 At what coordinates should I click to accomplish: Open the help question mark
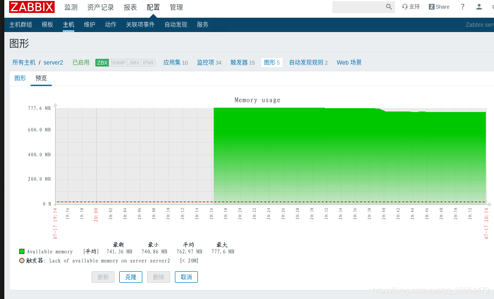point(462,7)
